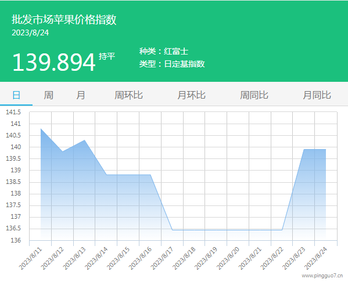
Task: Select the 日 daily tab
Action: point(16,95)
